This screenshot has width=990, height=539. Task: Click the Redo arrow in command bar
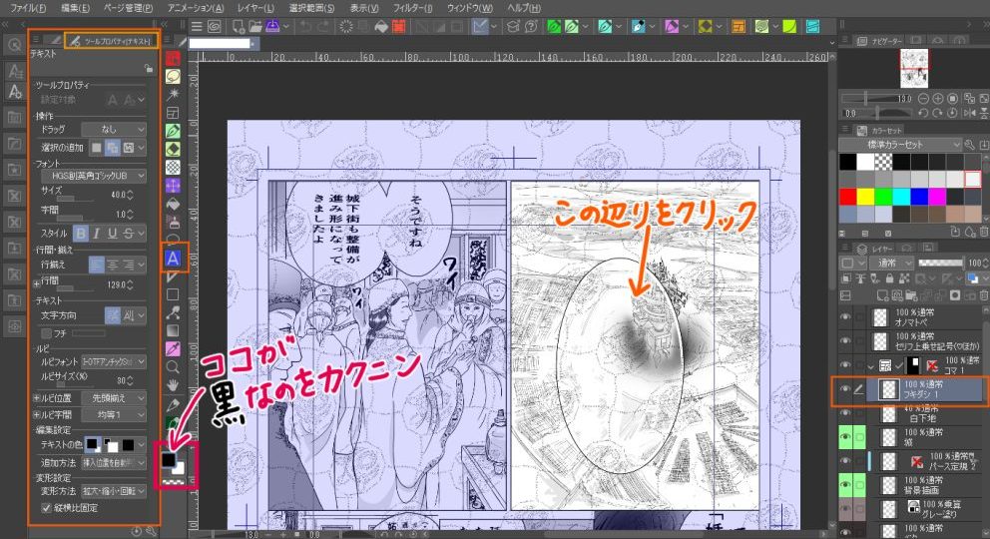(324, 27)
